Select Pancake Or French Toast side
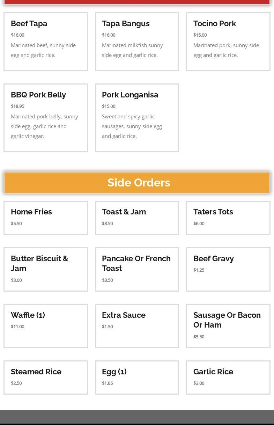 pyautogui.click(x=136, y=263)
